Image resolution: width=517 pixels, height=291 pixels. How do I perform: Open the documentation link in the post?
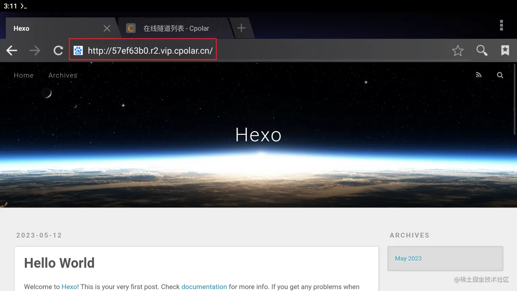[204, 287]
